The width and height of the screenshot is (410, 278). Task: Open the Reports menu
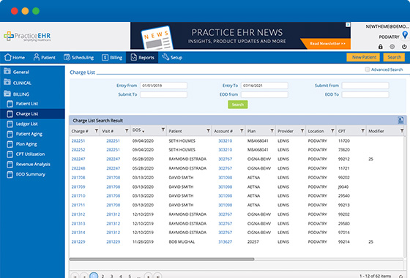click(x=142, y=57)
